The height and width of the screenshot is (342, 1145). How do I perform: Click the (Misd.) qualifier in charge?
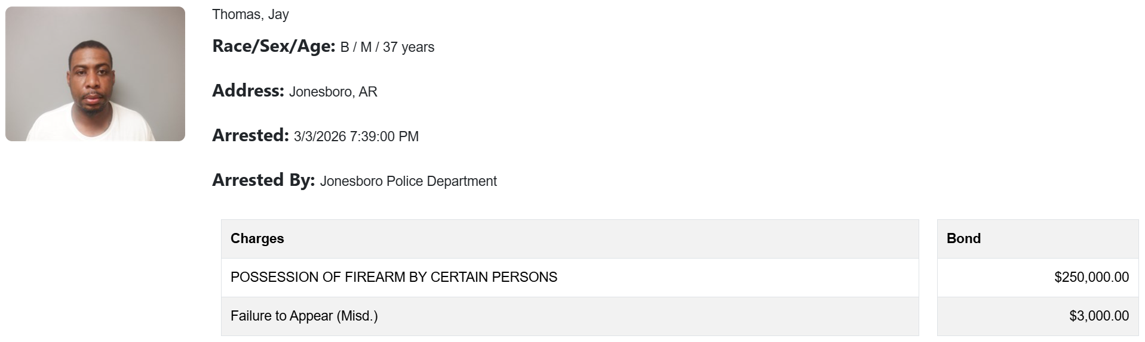(357, 316)
